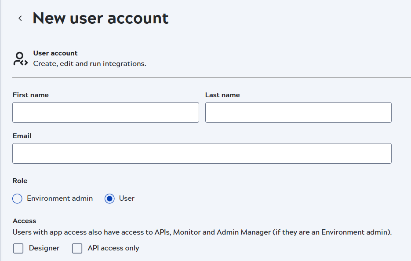Enable the Designer access checkbox

(18, 248)
